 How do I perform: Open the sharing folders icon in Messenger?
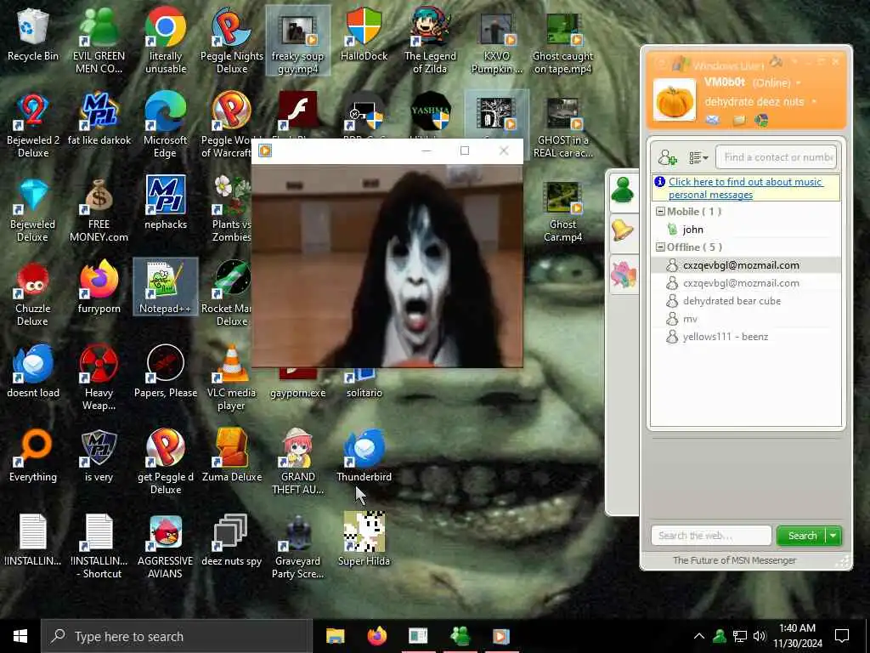click(739, 119)
